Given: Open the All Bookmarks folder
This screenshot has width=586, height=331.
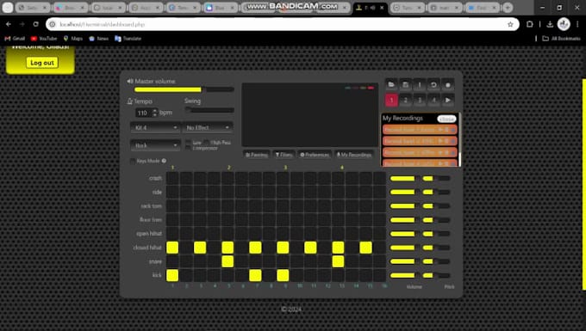Looking at the screenshot, I should pos(561,39).
